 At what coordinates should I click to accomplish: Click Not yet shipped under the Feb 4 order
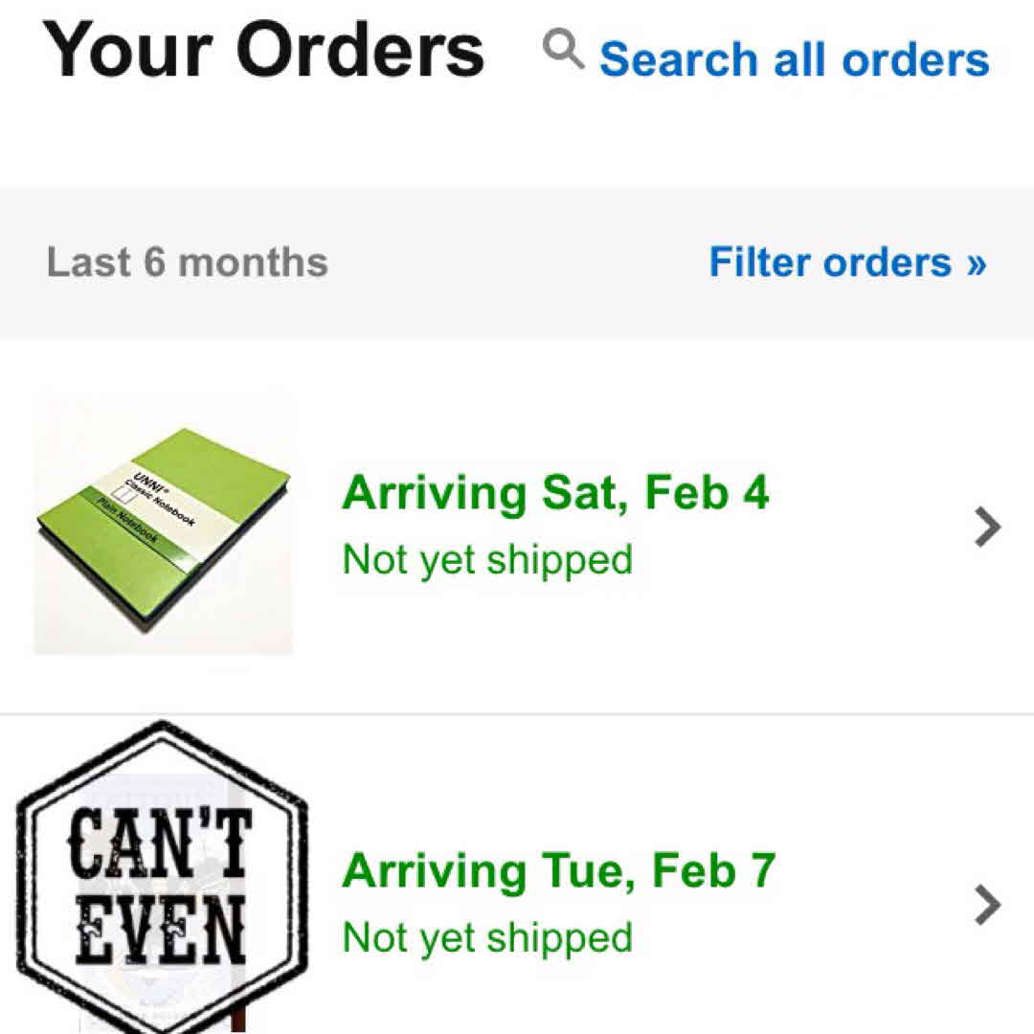[x=487, y=559]
